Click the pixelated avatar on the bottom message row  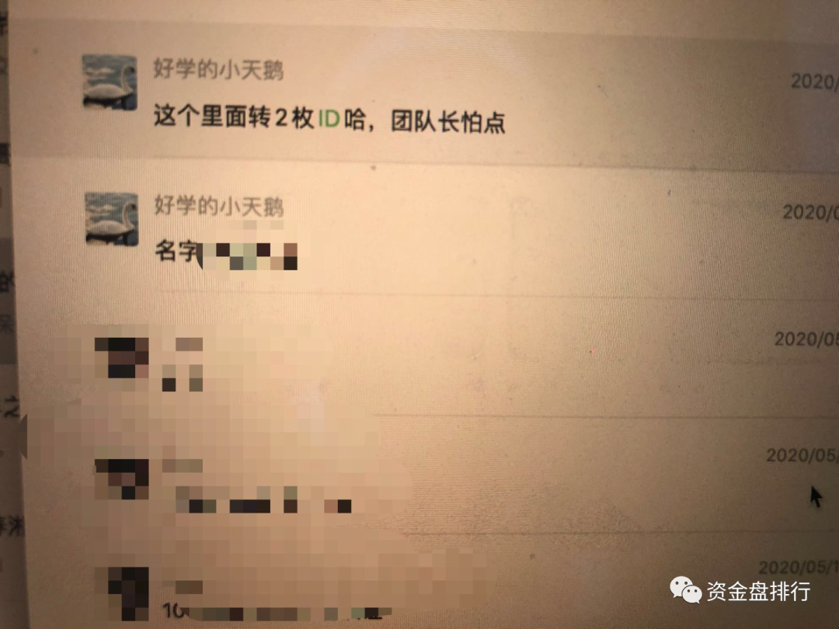[x=128, y=594]
